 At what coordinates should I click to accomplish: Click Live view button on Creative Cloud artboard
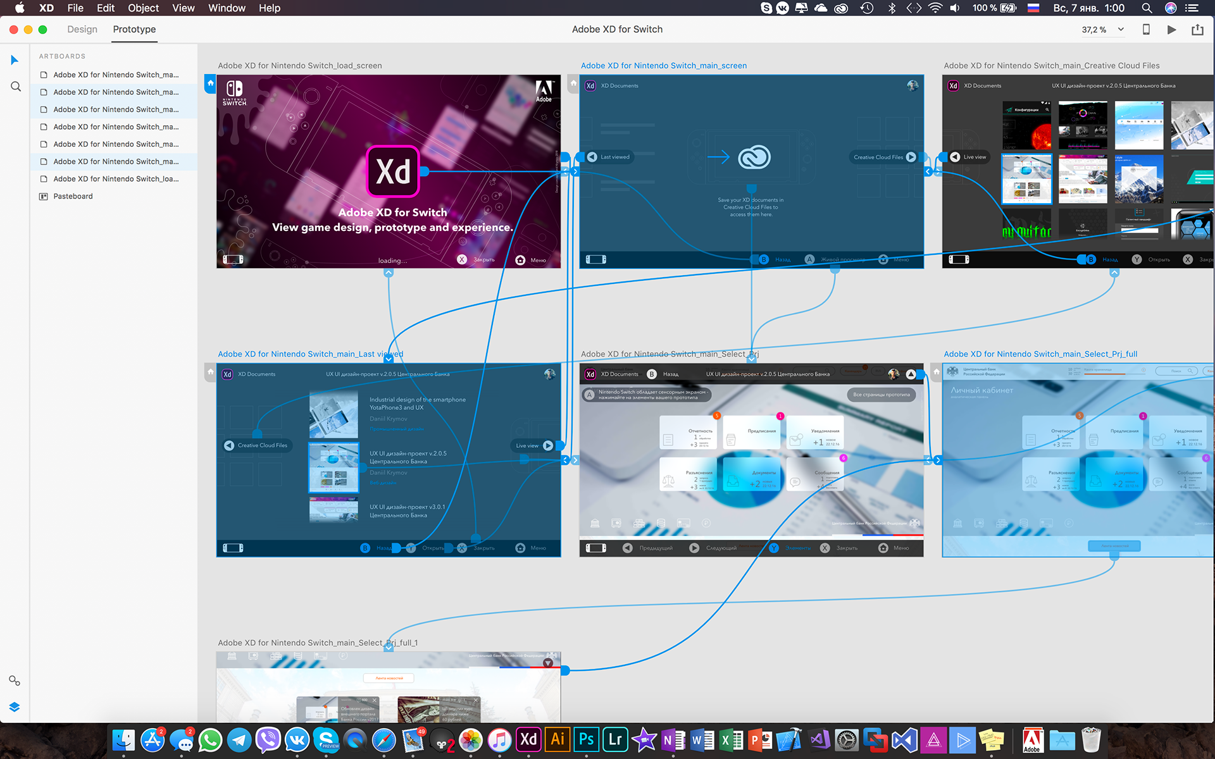tap(968, 157)
